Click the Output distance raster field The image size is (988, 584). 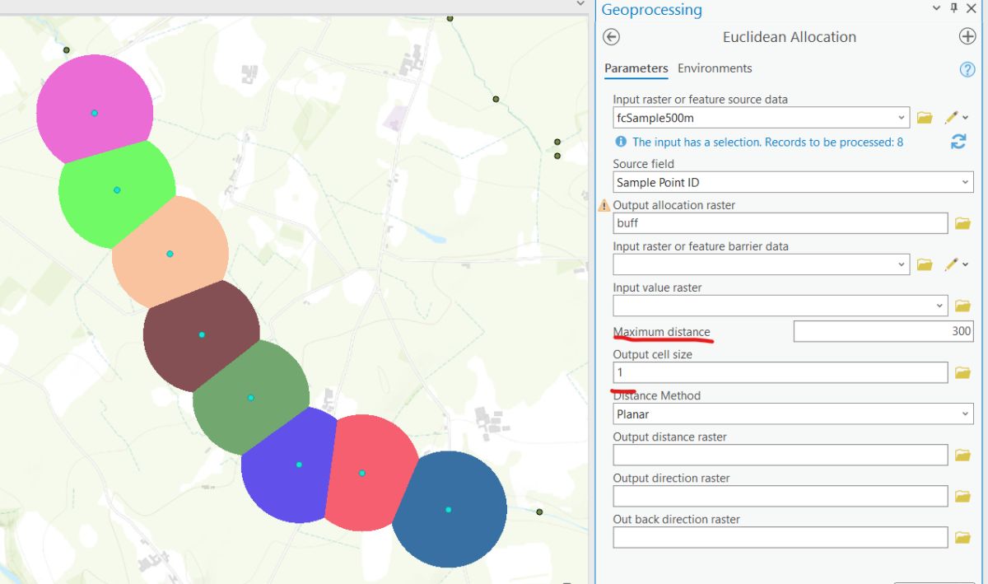[x=781, y=455]
